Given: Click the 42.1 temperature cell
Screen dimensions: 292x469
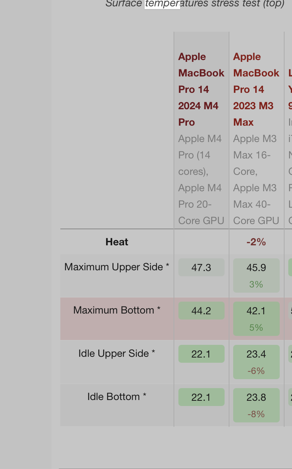Looking at the screenshot, I should tap(256, 311).
